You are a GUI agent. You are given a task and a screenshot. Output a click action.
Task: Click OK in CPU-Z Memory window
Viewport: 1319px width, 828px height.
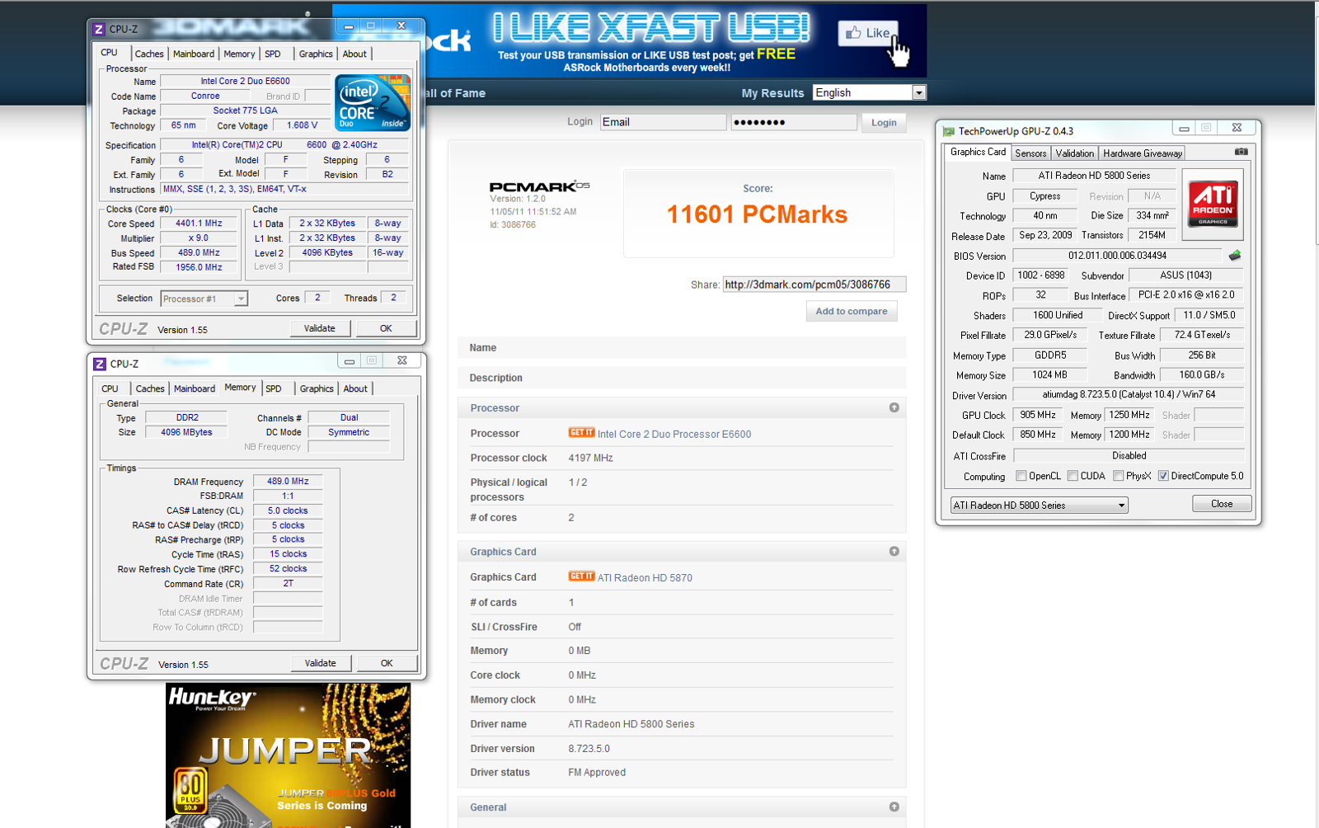[387, 663]
